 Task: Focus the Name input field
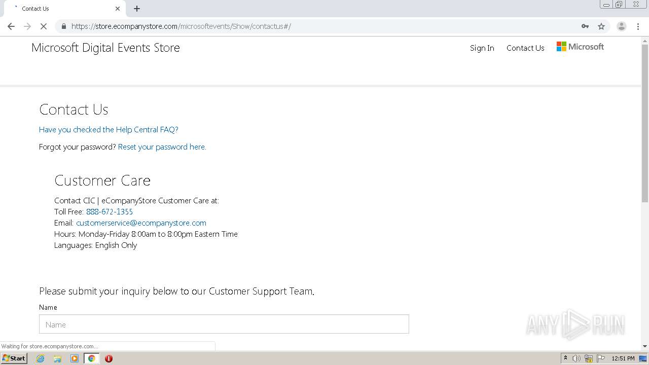(224, 324)
